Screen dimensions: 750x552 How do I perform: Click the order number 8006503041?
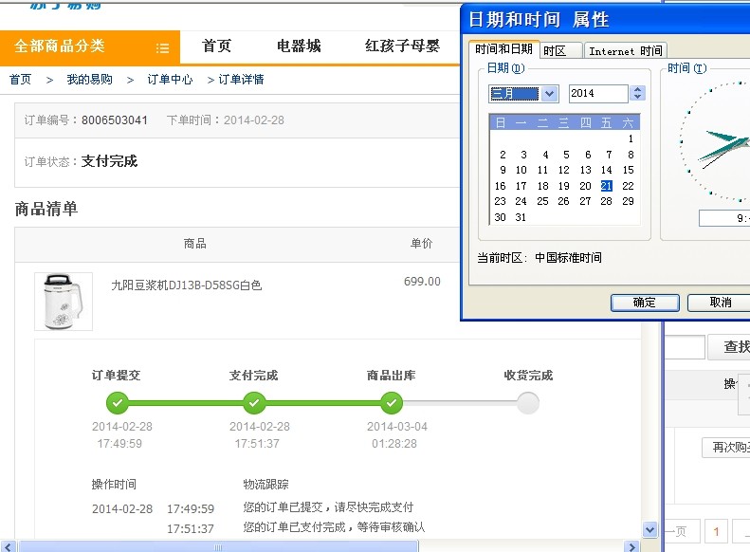115,120
